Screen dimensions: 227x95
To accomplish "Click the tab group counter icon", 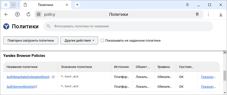I will [6, 5].
